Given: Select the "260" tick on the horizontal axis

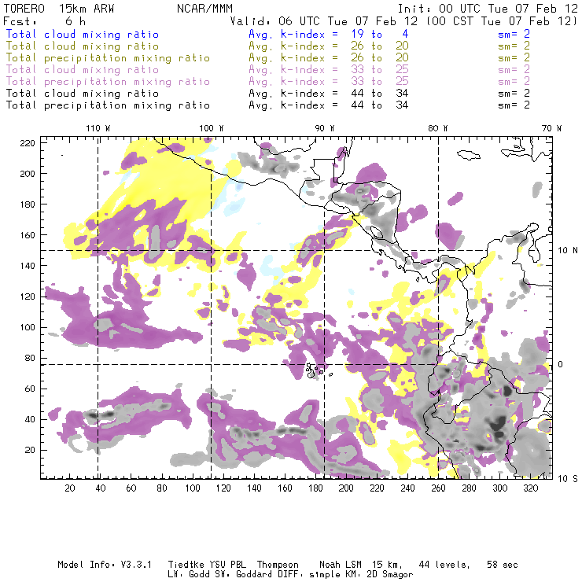Looking at the screenshot, I should click(438, 488).
